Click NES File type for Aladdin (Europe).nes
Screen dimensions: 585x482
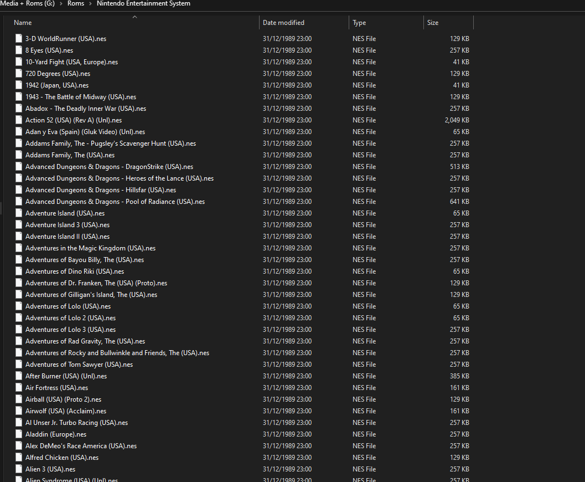point(364,434)
